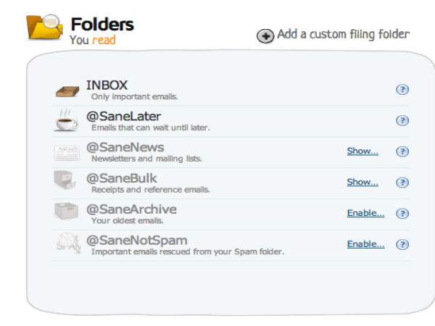Click the Folders magnifier icon in header
This screenshot has width=435, height=326.
point(43,28)
